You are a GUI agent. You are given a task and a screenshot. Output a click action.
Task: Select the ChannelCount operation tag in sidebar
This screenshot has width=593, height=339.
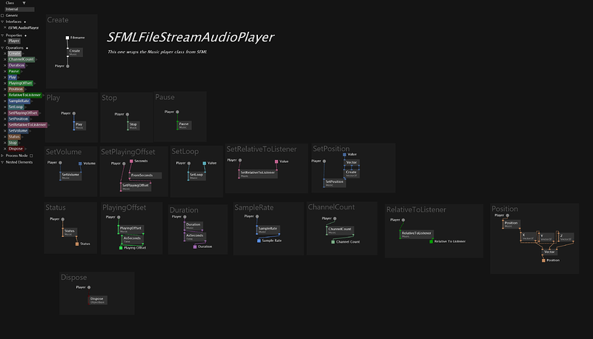click(x=21, y=59)
